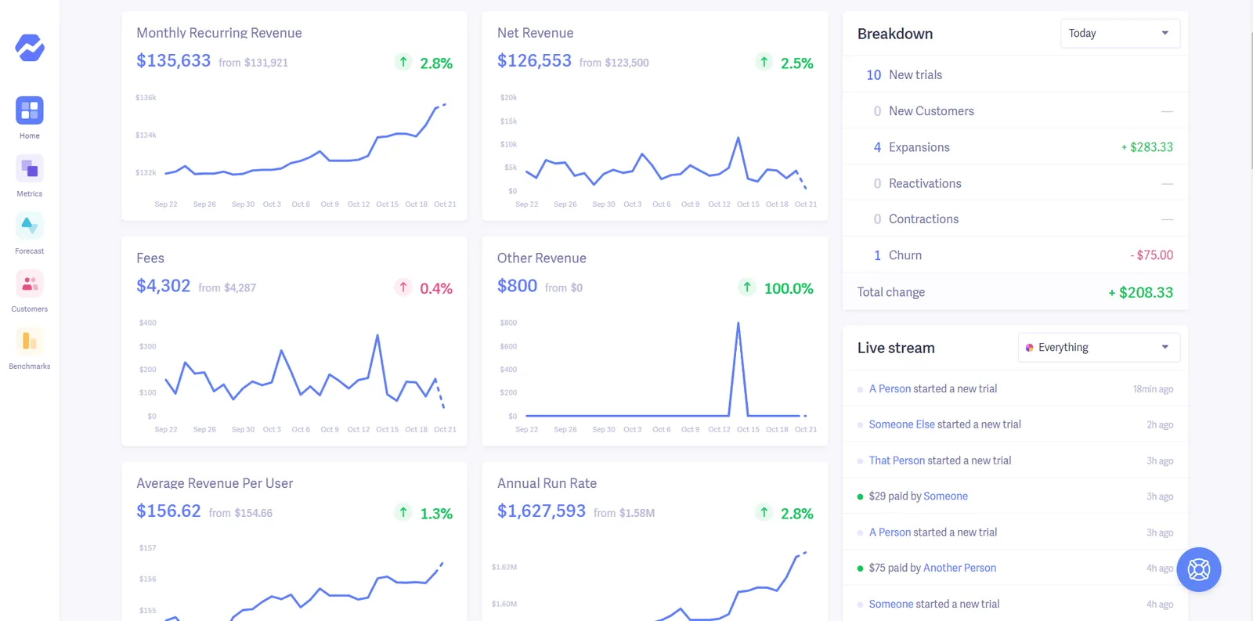Click the Other Revenue up-arrow icon
Screen dimensions: 1253x621
(x=747, y=287)
